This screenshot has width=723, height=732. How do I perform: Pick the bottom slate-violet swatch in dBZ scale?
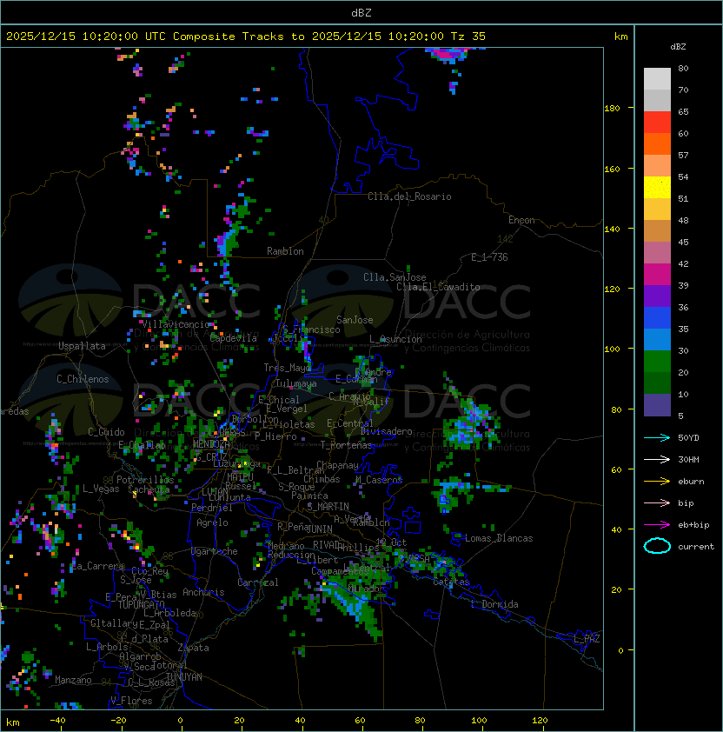657,405
